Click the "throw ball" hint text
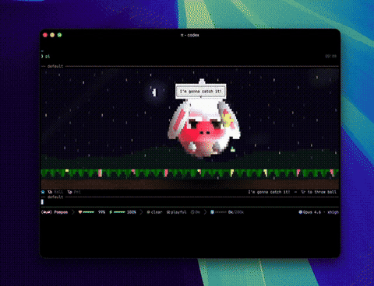The image size is (374, 286). [325, 192]
